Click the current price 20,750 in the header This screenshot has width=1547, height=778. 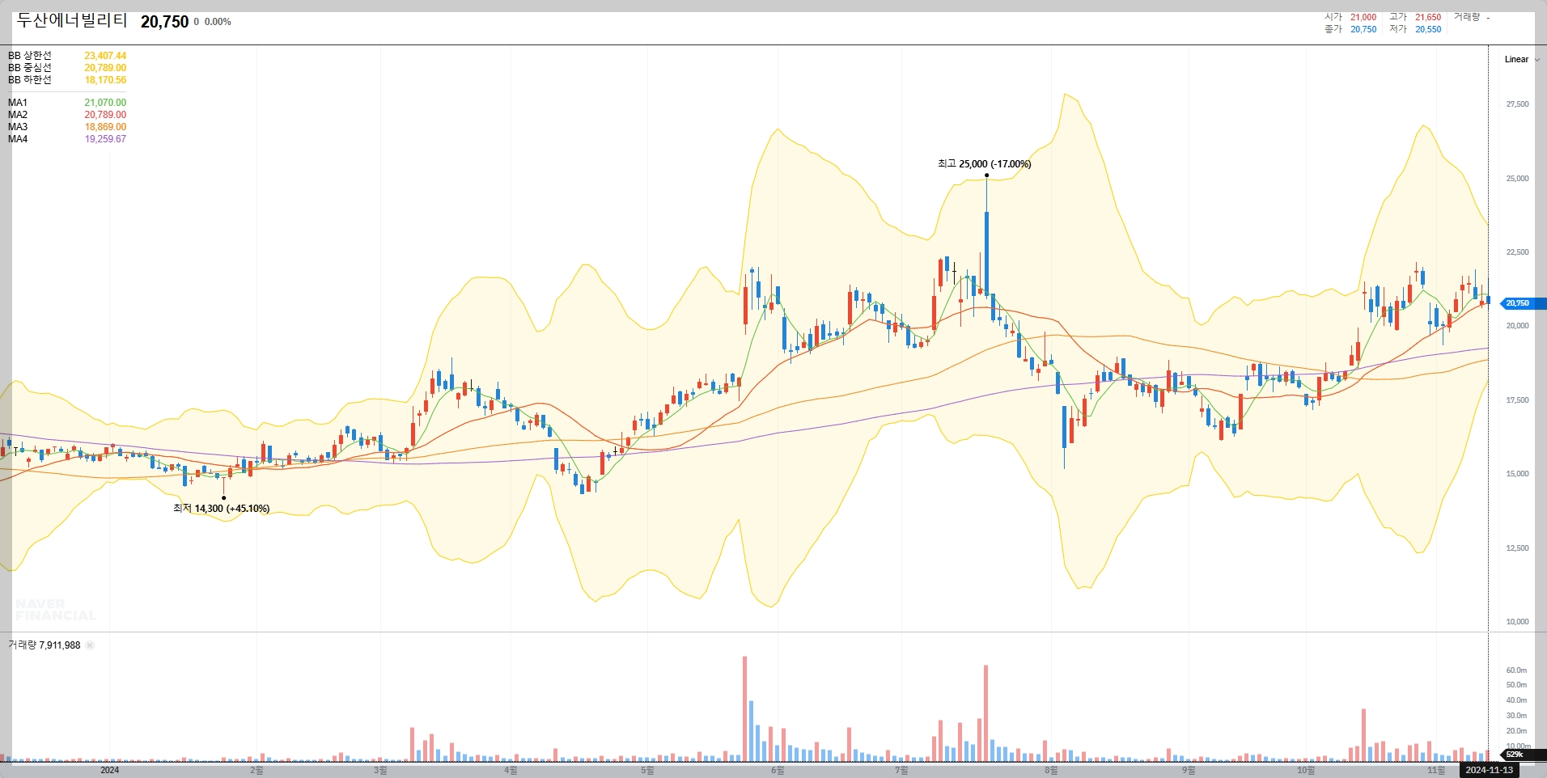tap(164, 22)
